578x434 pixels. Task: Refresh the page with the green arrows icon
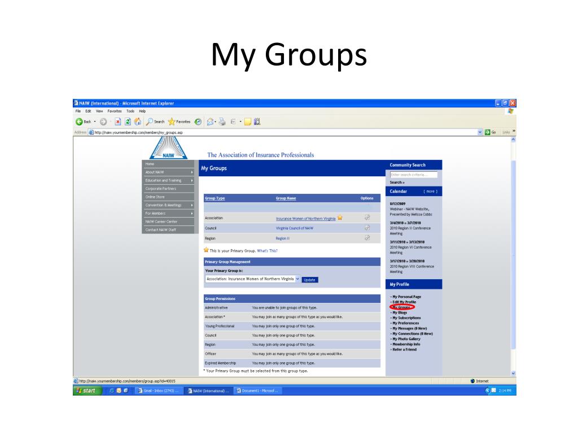point(128,121)
